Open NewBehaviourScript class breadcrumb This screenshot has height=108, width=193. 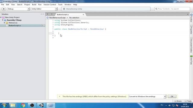point(57,18)
